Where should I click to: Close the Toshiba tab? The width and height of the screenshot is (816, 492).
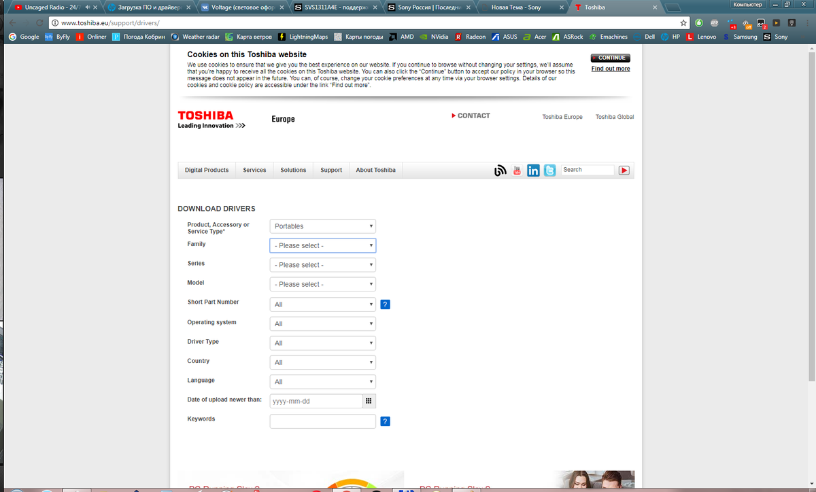tap(654, 7)
